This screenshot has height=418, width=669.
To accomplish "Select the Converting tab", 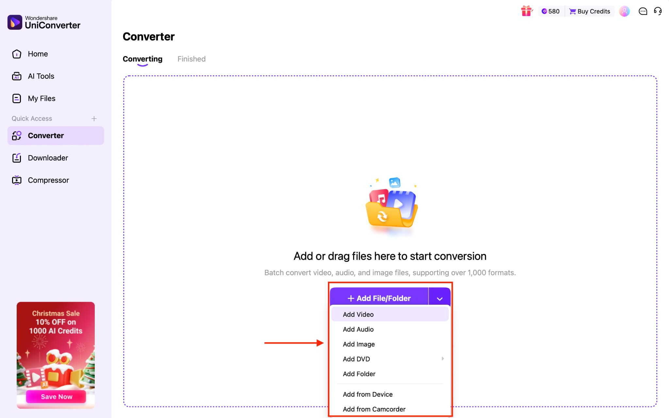I will tap(142, 59).
